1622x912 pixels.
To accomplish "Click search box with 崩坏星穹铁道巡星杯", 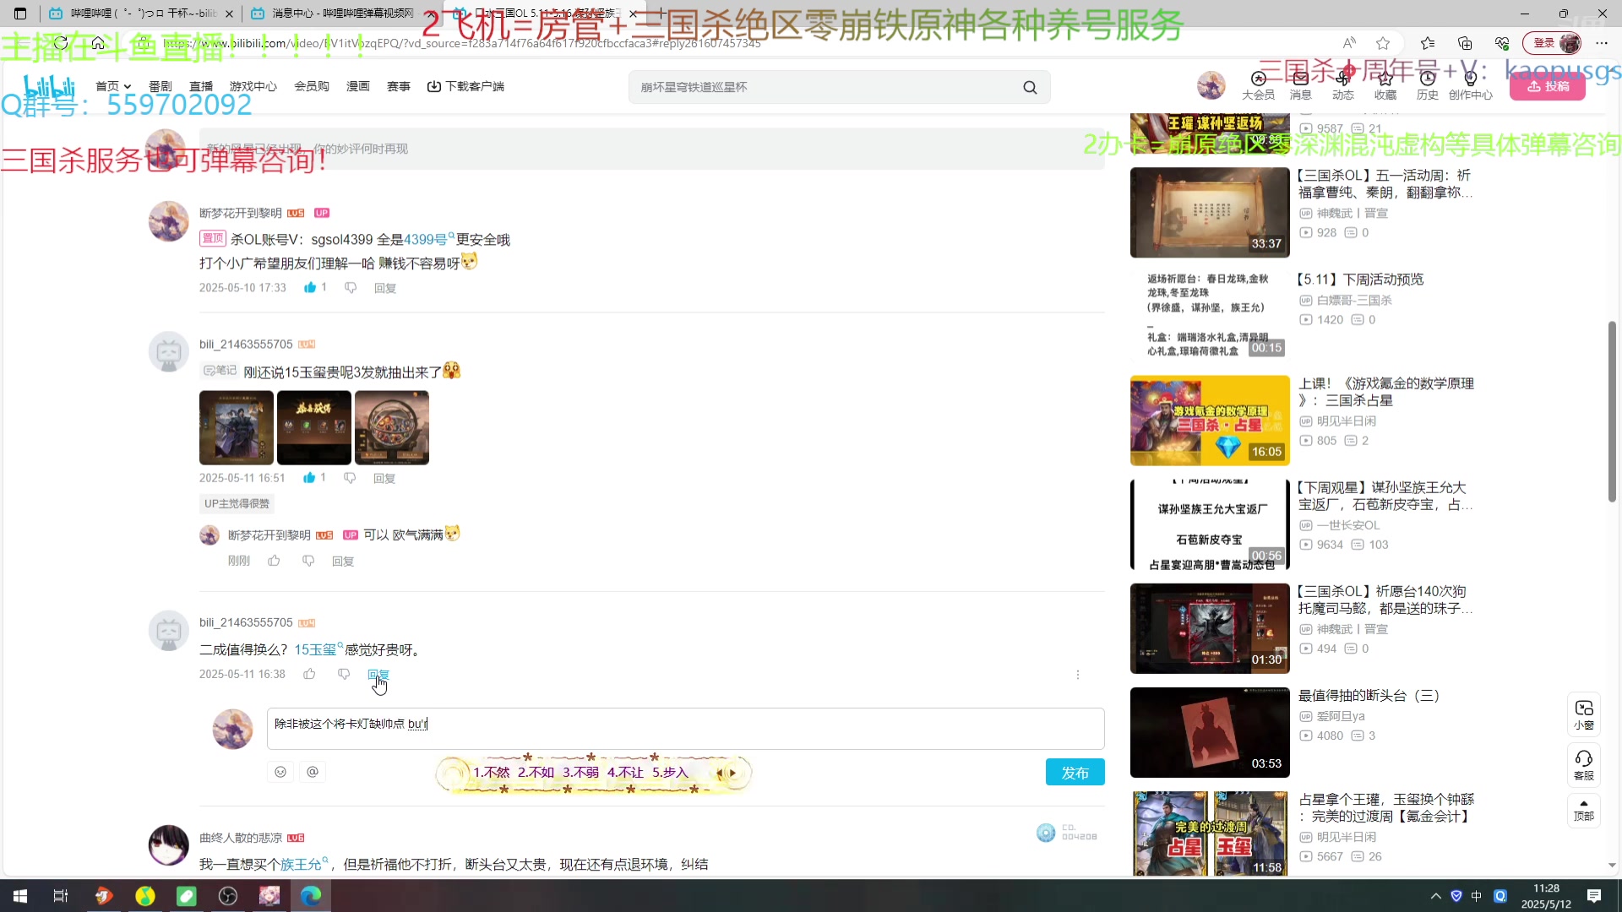I will (824, 87).
